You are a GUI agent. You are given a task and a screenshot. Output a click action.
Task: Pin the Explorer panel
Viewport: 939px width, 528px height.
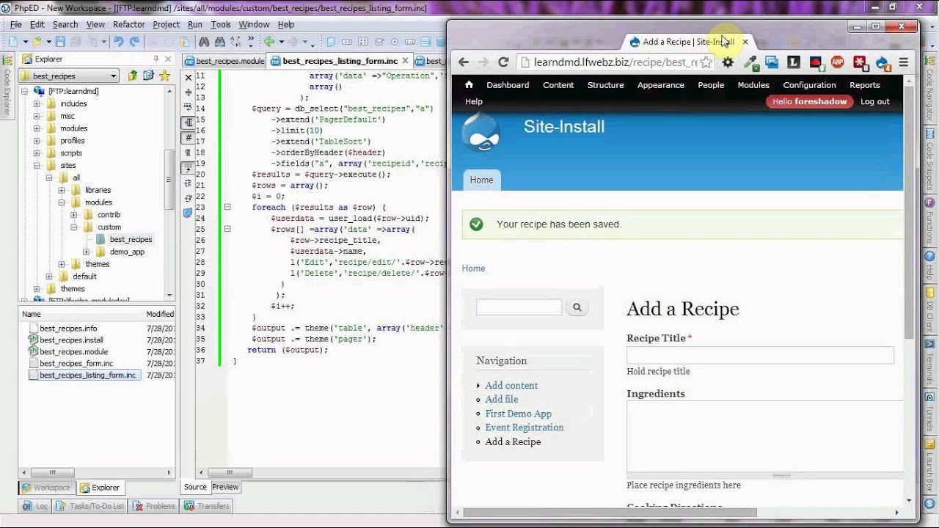(156, 59)
